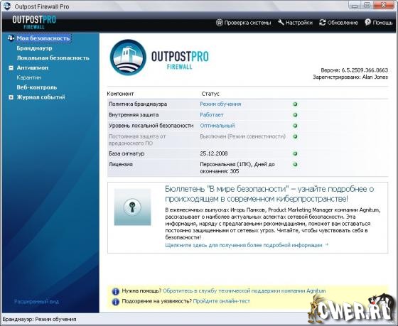Expand the Журнал событий tree node
398x326 pixels.
click(x=11, y=97)
